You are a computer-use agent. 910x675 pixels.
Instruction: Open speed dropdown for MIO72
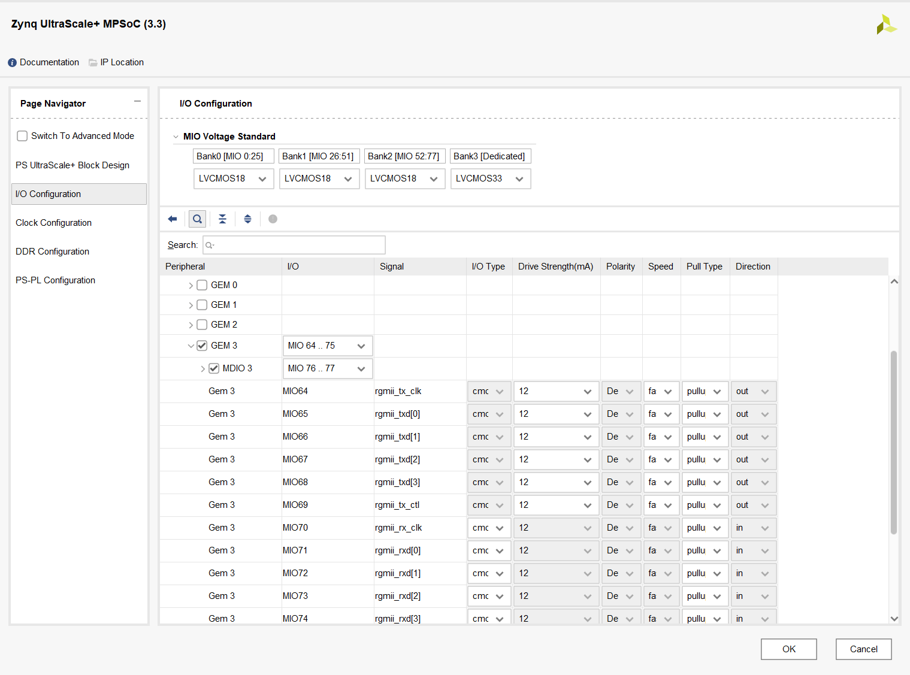coord(661,573)
